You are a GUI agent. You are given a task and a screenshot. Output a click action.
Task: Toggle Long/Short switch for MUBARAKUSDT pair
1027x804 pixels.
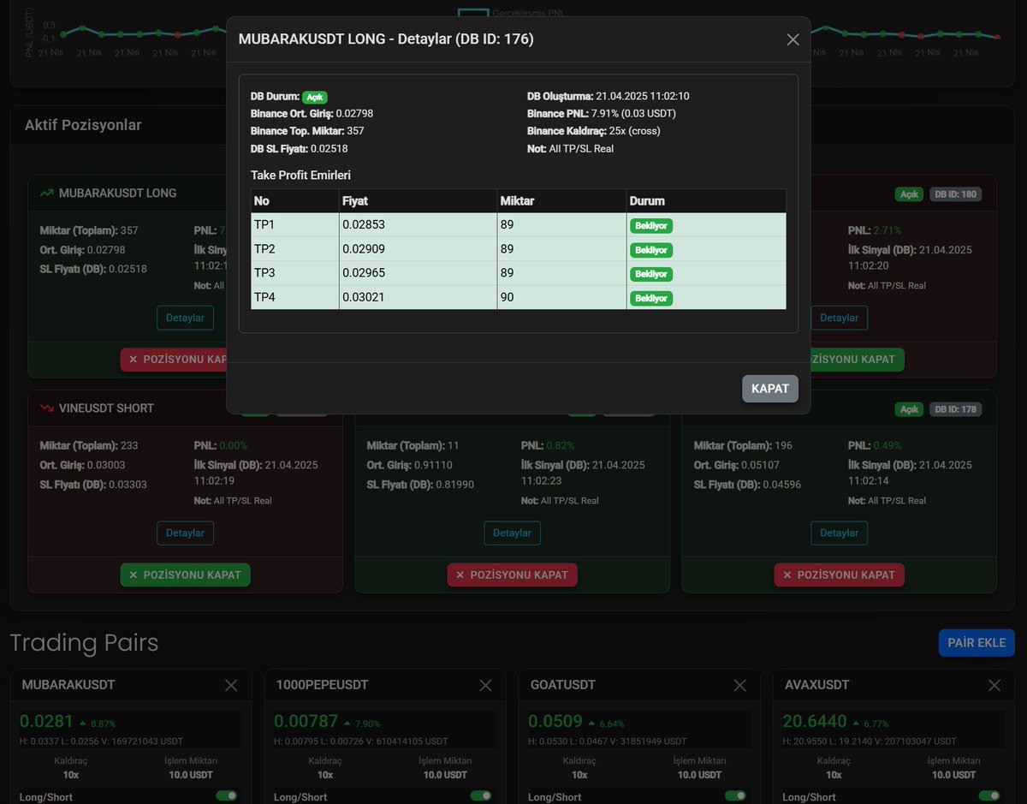pos(227,796)
